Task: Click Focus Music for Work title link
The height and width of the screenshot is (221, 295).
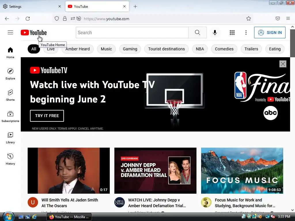Action: [245, 203]
